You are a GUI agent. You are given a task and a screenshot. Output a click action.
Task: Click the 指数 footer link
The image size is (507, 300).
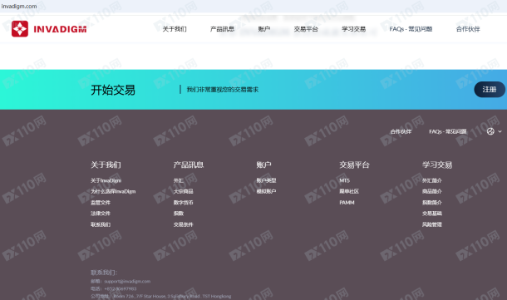(179, 214)
